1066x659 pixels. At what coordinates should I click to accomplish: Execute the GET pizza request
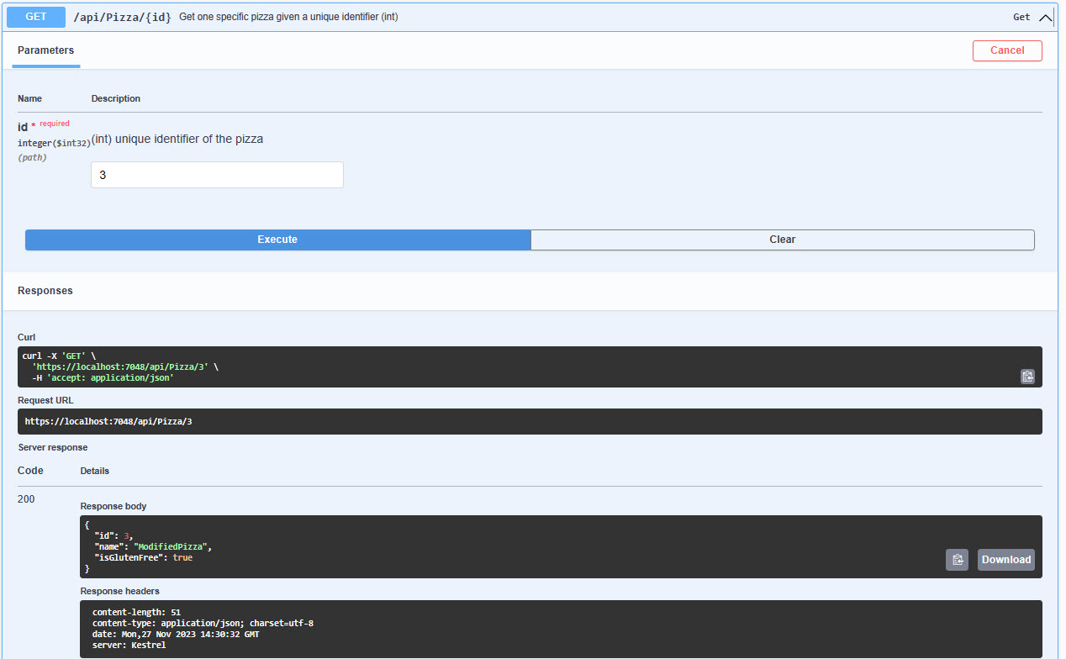tap(277, 240)
